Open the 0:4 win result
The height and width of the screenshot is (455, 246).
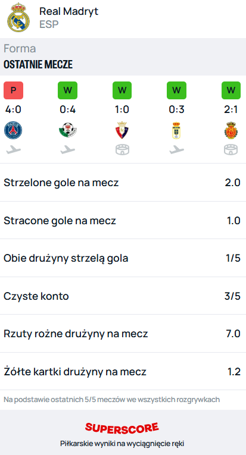click(x=67, y=110)
